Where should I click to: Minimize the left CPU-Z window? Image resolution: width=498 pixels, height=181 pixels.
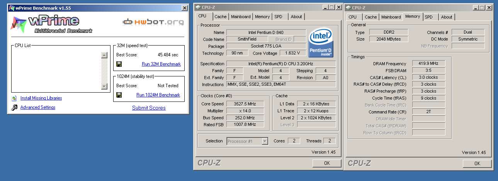pos(325,7)
